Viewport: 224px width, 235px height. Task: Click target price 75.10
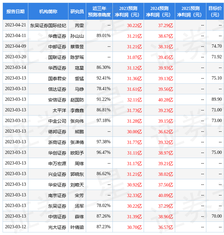pos(217,78)
